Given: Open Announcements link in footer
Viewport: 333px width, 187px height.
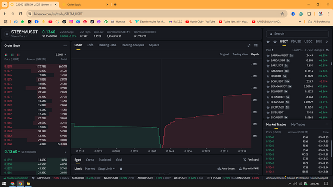Looking at the screenshot, I should click(276, 178).
